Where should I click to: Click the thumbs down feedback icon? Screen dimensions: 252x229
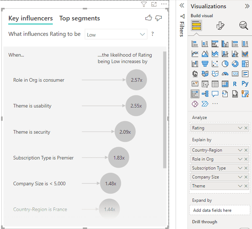158,18
